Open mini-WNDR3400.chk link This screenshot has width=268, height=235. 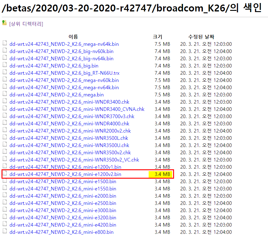pyautogui.click(x=69, y=102)
